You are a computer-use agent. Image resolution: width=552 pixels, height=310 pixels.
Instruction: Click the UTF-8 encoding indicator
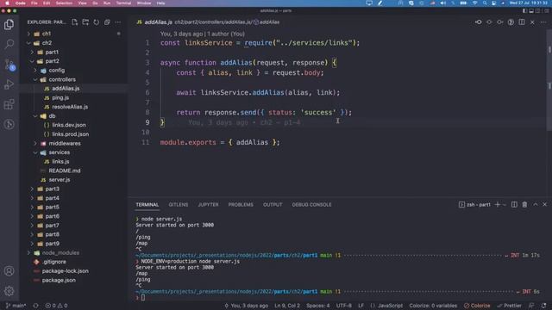[x=343, y=306]
